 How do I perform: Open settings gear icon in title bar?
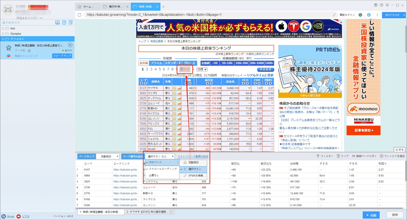tap(387, 5)
